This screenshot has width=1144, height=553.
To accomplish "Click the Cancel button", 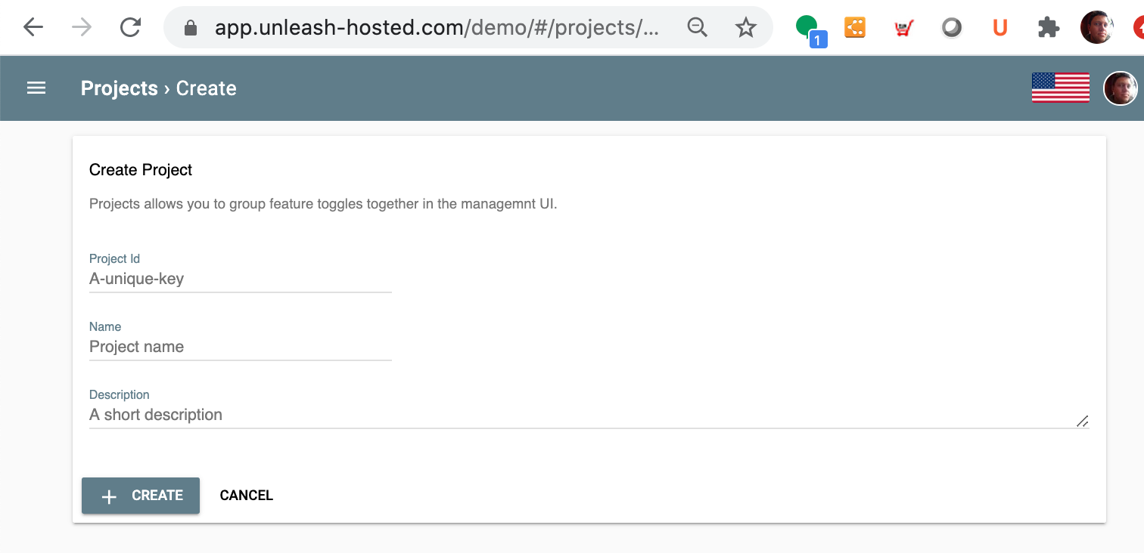I will pos(246,496).
